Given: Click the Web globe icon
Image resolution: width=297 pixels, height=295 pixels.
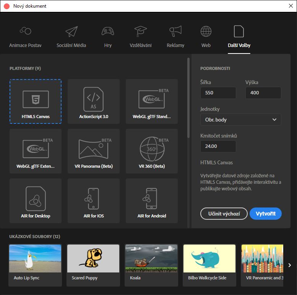Looking at the screenshot, I should point(206,31).
